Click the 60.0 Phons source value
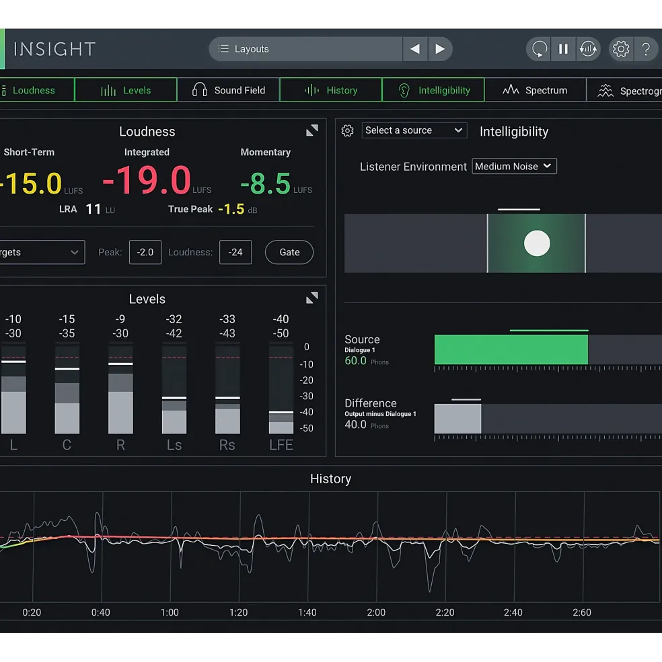The height and width of the screenshot is (662, 662). (355, 361)
